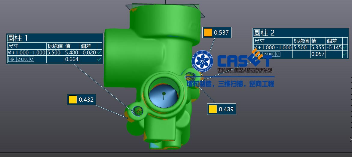Viewport: 352px width, 157px height.
Task: Select the measured value 5.355
Action: click(x=318, y=48)
